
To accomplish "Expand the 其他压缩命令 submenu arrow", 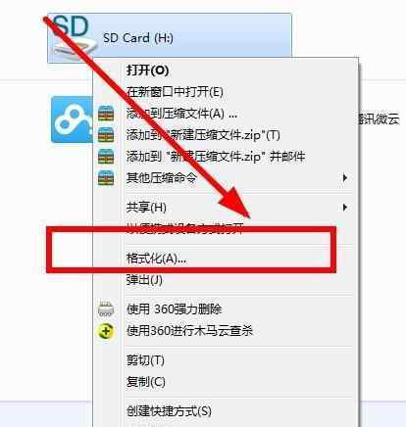I will [344, 178].
